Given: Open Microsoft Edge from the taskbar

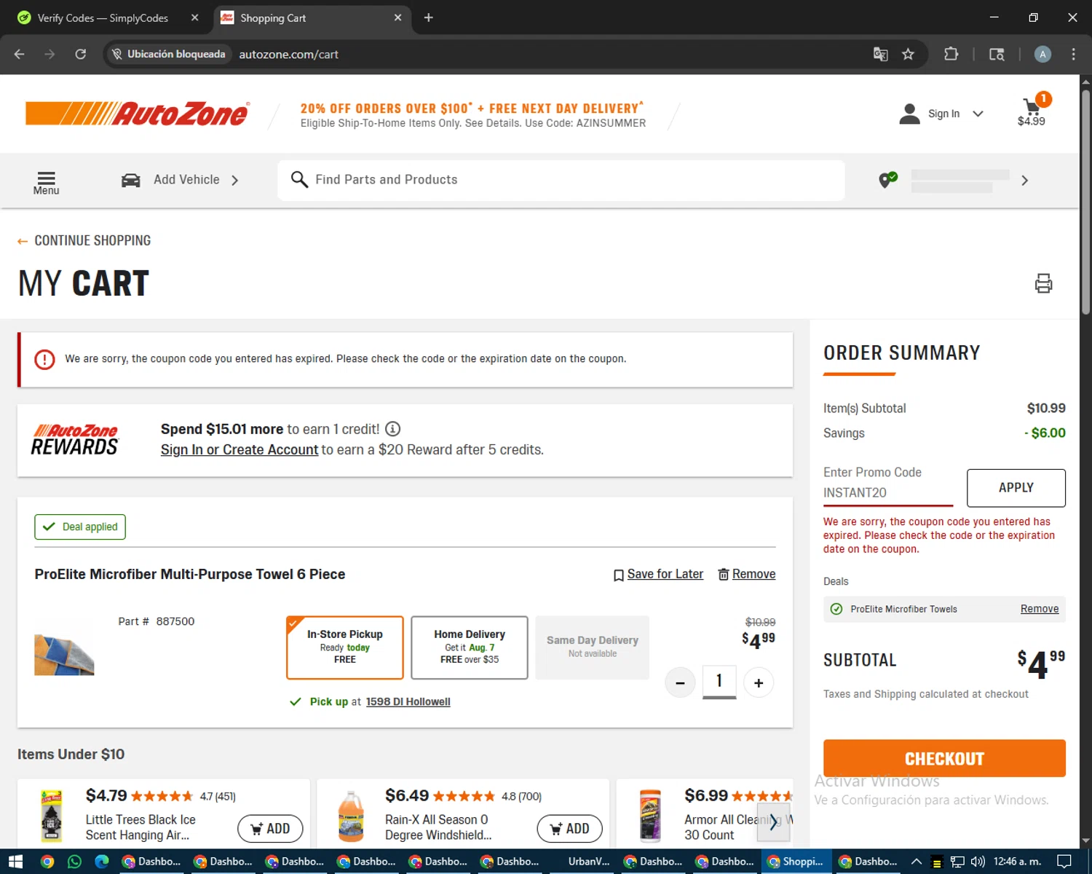Looking at the screenshot, I should pos(101,862).
